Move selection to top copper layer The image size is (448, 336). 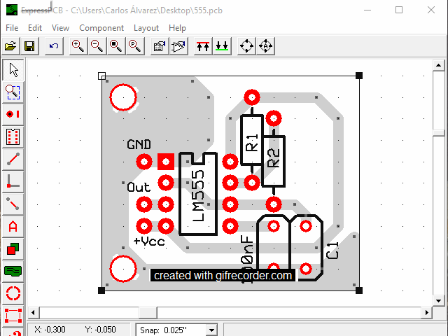[x=203, y=45]
